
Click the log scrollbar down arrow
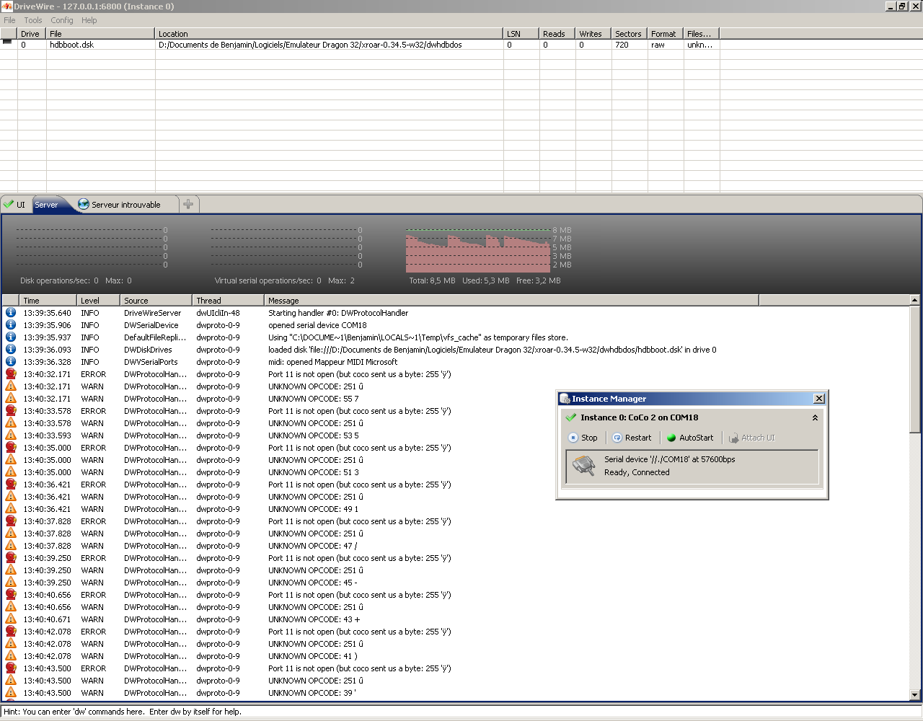pyautogui.click(x=914, y=695)
